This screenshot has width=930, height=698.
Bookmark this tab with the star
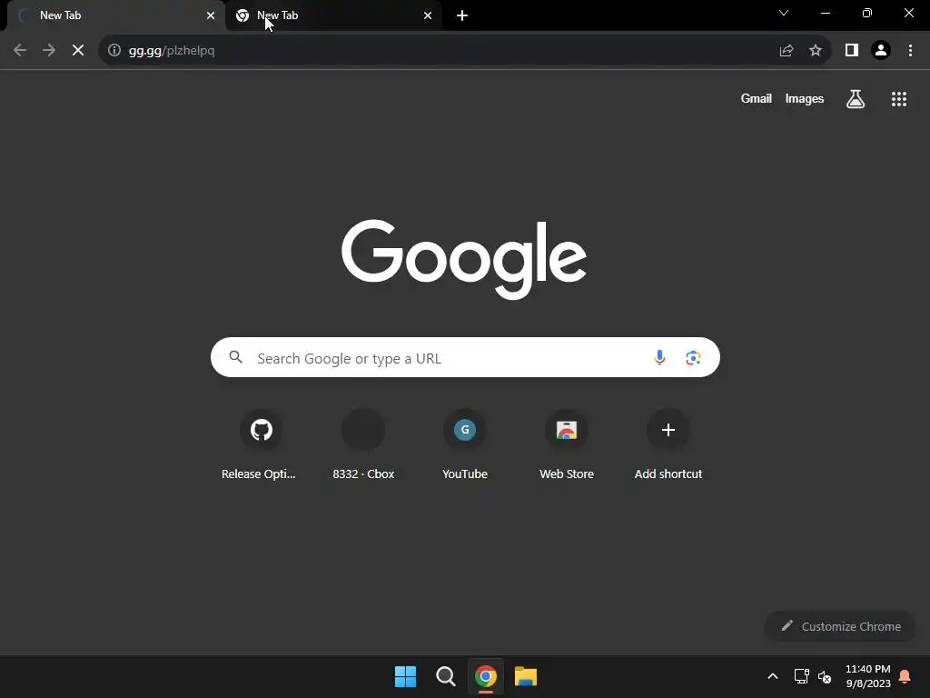816,51
